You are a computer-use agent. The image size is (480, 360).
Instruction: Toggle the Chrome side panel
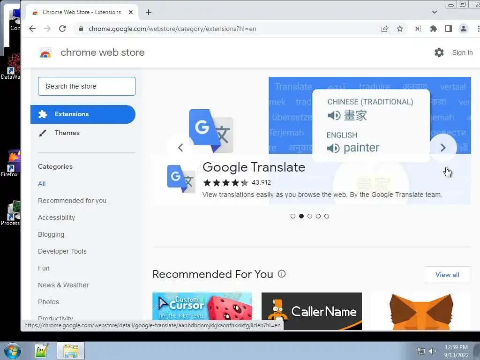tap(449, 29)
